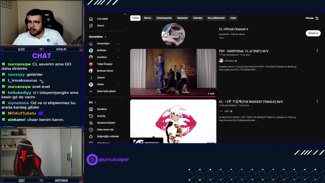Open manifest channel avatar
325x183 pixels.
[91, 57]
